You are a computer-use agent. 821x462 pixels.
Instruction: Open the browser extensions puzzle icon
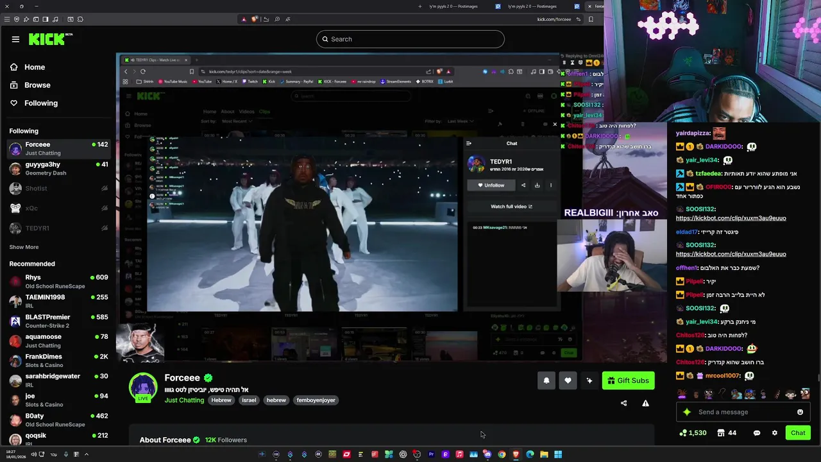click(80, 19)
